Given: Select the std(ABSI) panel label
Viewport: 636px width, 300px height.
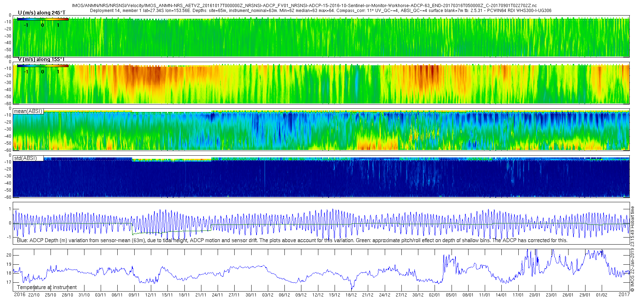Looking at the screenshot, I should [25, 158].
